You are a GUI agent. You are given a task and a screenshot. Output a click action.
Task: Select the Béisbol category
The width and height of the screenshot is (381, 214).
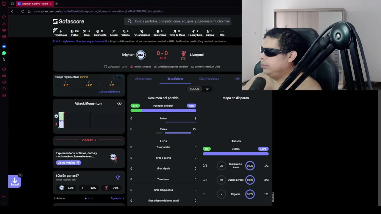114,33
